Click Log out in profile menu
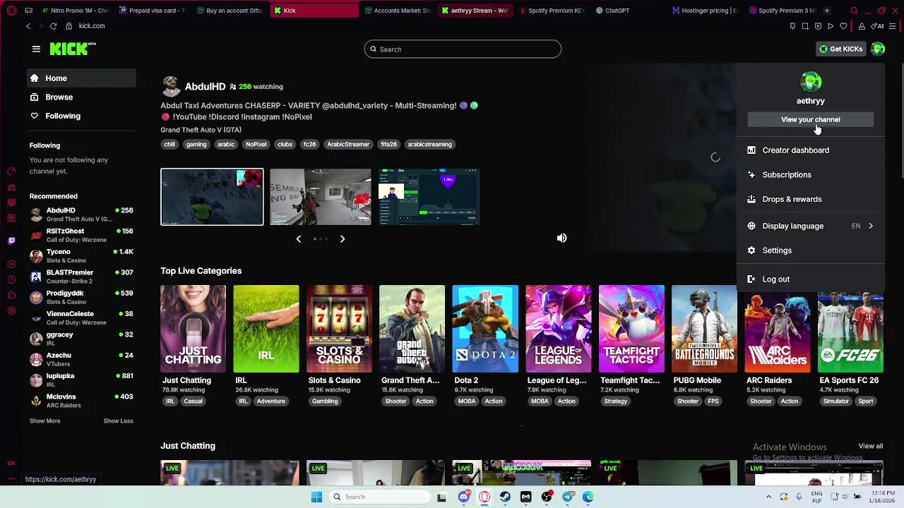 (810, 279)
